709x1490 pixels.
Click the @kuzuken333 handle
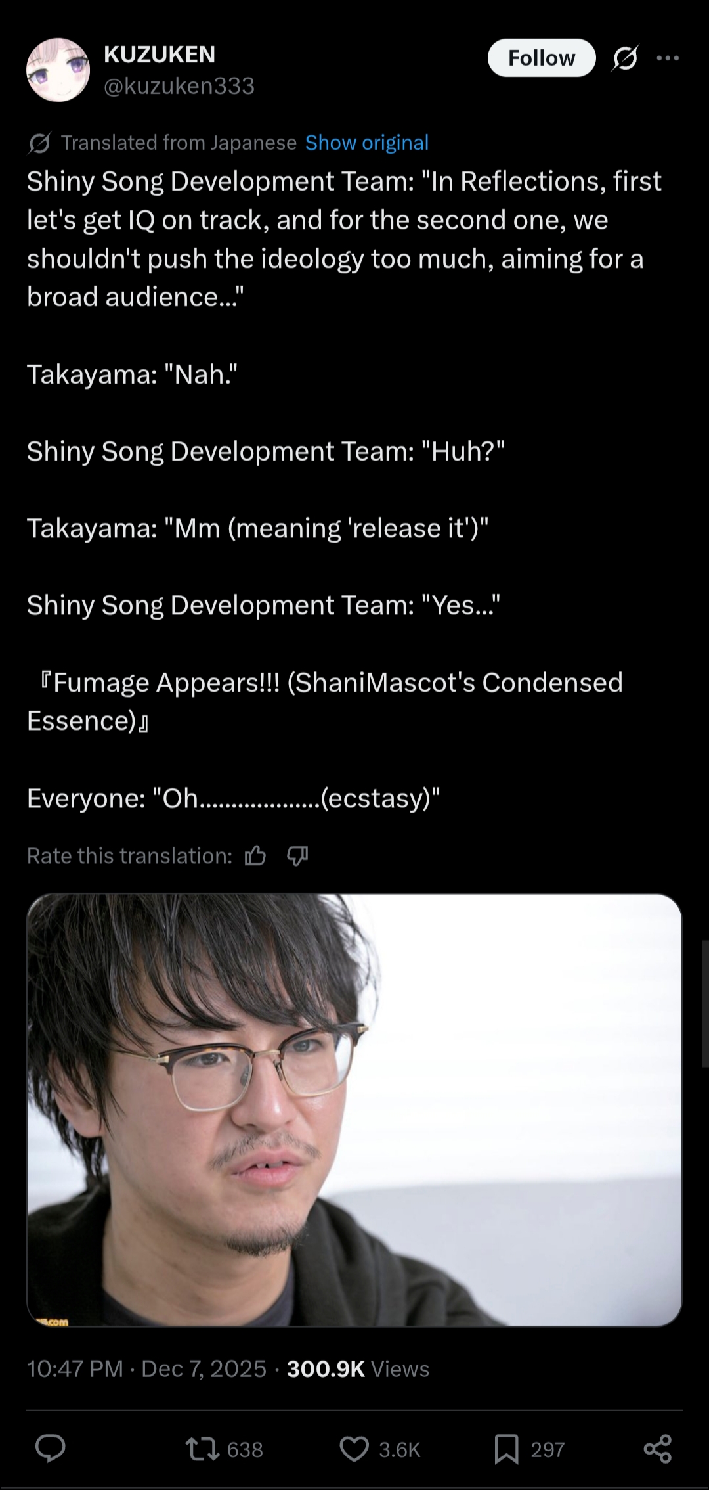pyautogui.click(x=179, y=86)
